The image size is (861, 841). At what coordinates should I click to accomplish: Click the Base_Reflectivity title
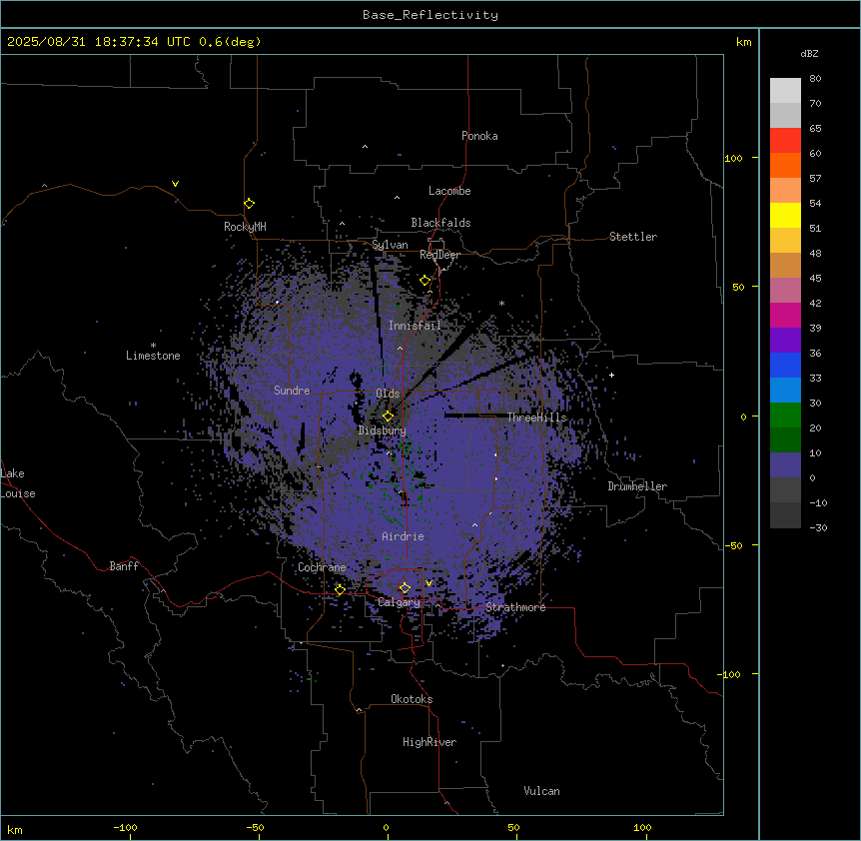pyautogui.click(x=430, y=15)
